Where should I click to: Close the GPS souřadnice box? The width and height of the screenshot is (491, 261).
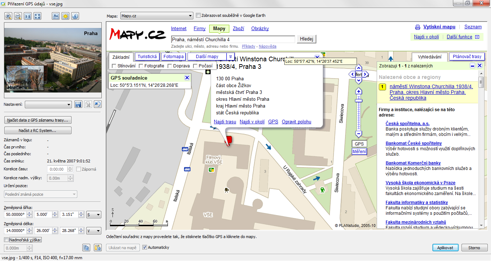point(187,78)
